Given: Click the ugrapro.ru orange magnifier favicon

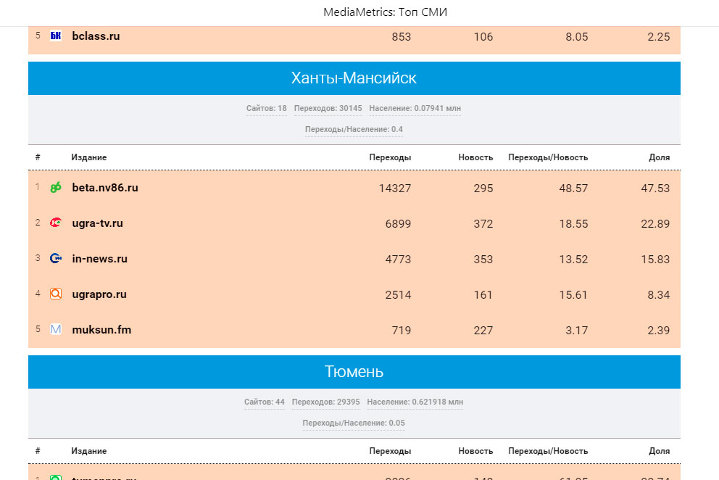Looking at the screenshot, I should click(x=56, y=294).
